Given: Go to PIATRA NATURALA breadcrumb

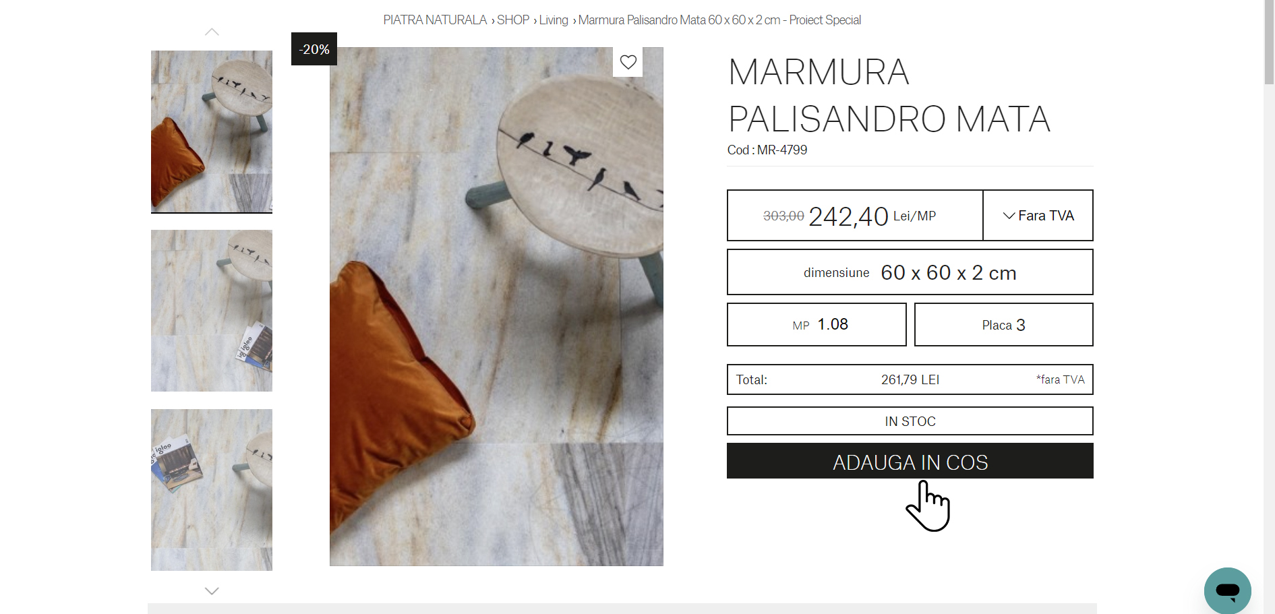Looking at the screenshot, I should click(435, 20).
